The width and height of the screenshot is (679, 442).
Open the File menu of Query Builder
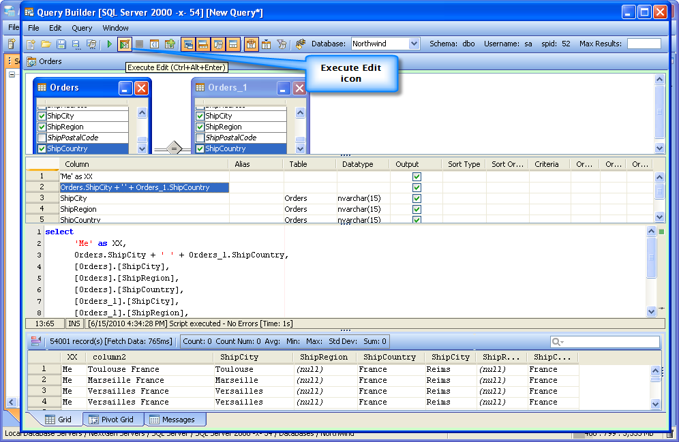[x=33, y=28]
